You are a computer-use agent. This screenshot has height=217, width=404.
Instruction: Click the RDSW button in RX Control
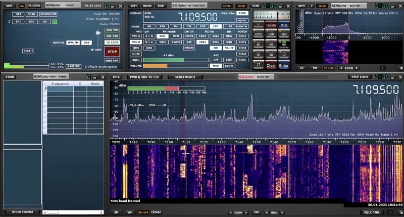point(147,6)
